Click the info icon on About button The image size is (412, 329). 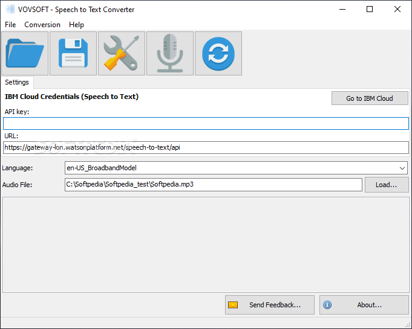click(x=327, y=305)
